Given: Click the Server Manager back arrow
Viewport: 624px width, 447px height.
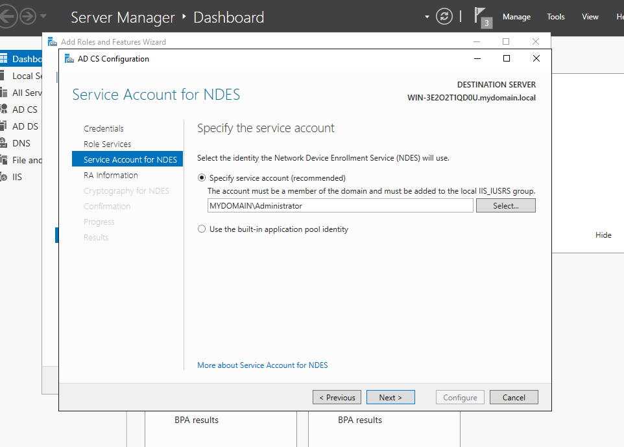Looking at the screenshot, I should pyautogui.click(x=7, y=16).
